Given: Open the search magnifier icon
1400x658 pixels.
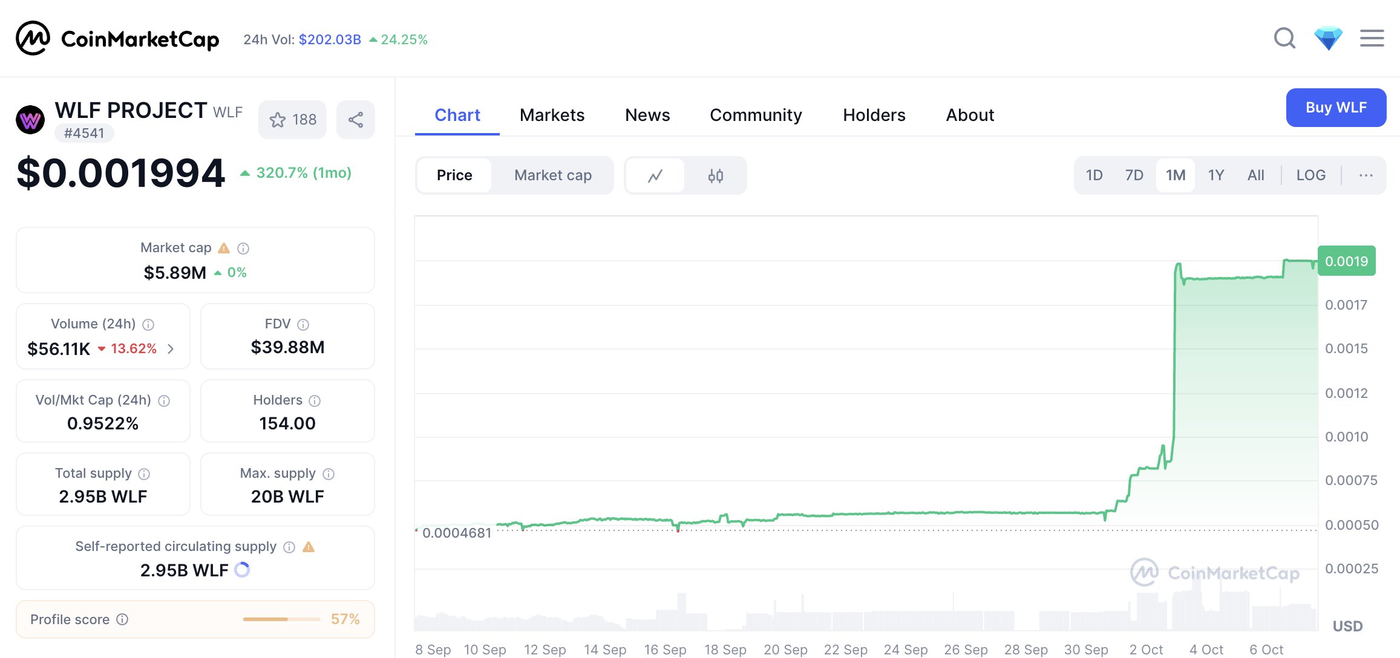Looking at the screenshot, I should [1284, 39].
